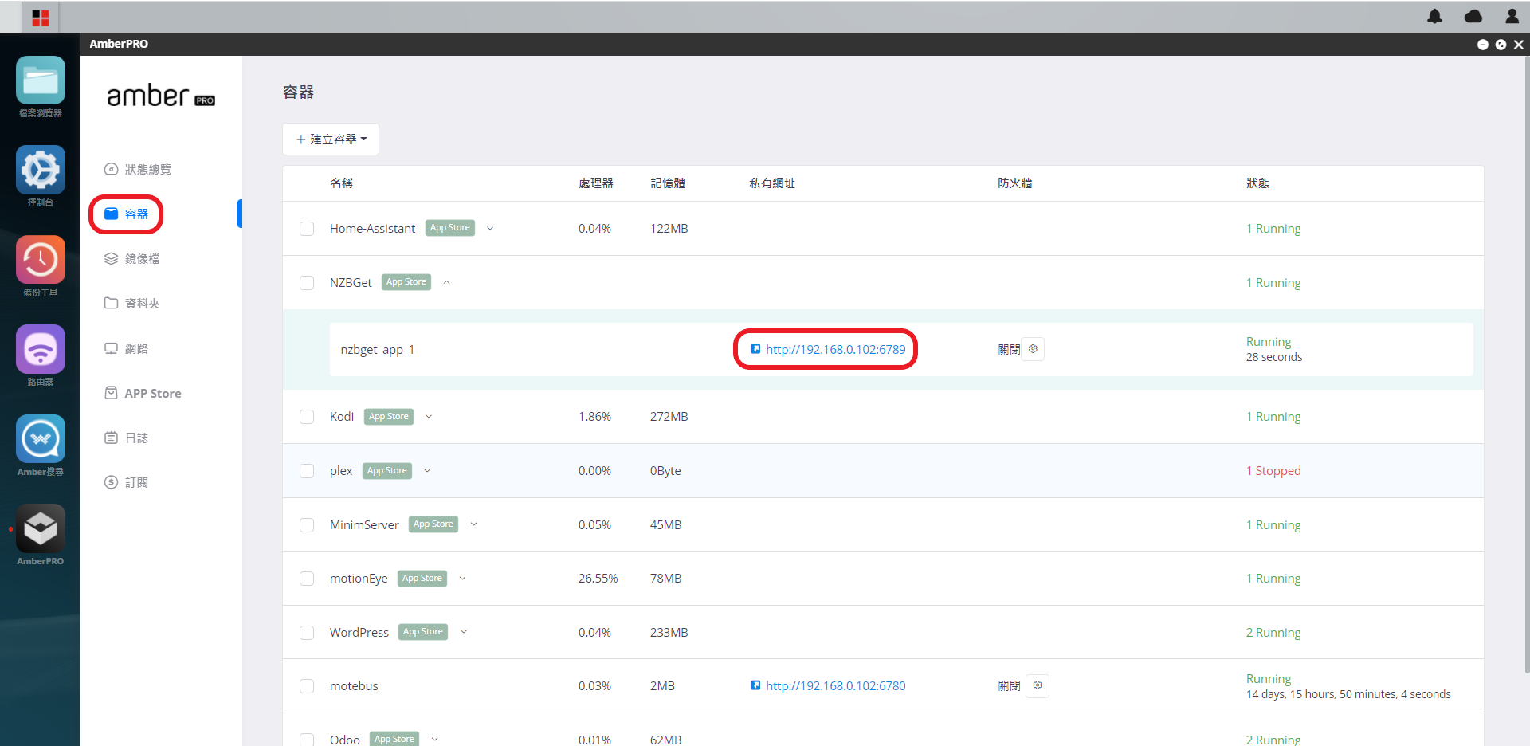Open notifications bell icon

(x=1434, y=16)
